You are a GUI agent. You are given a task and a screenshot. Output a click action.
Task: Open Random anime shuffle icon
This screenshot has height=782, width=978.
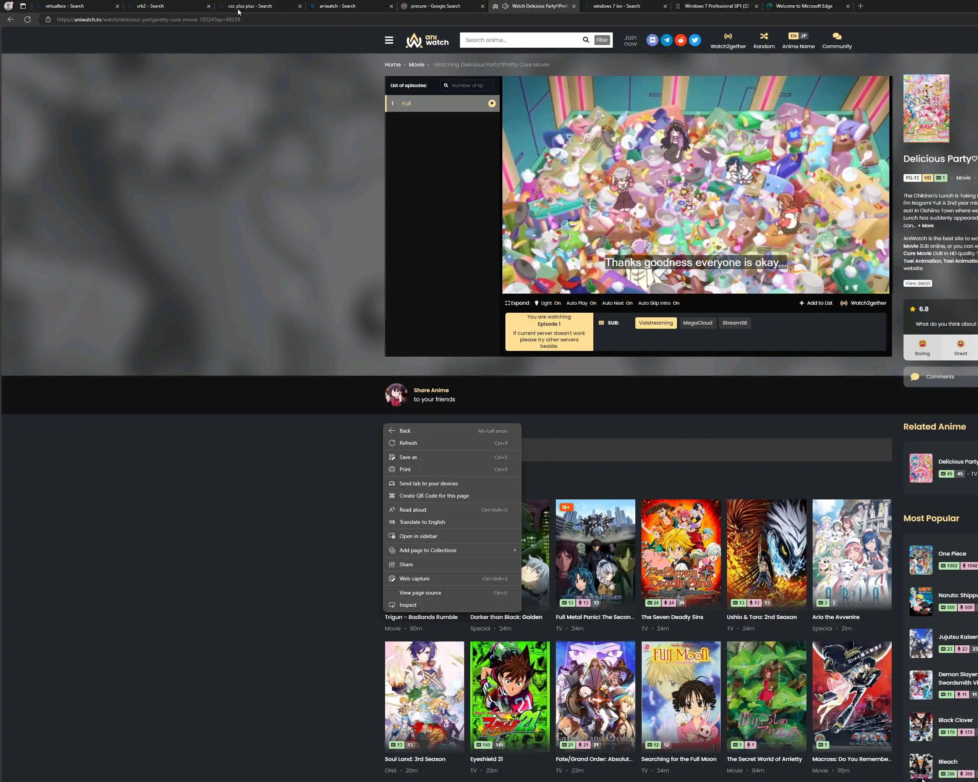click(763, 36)
